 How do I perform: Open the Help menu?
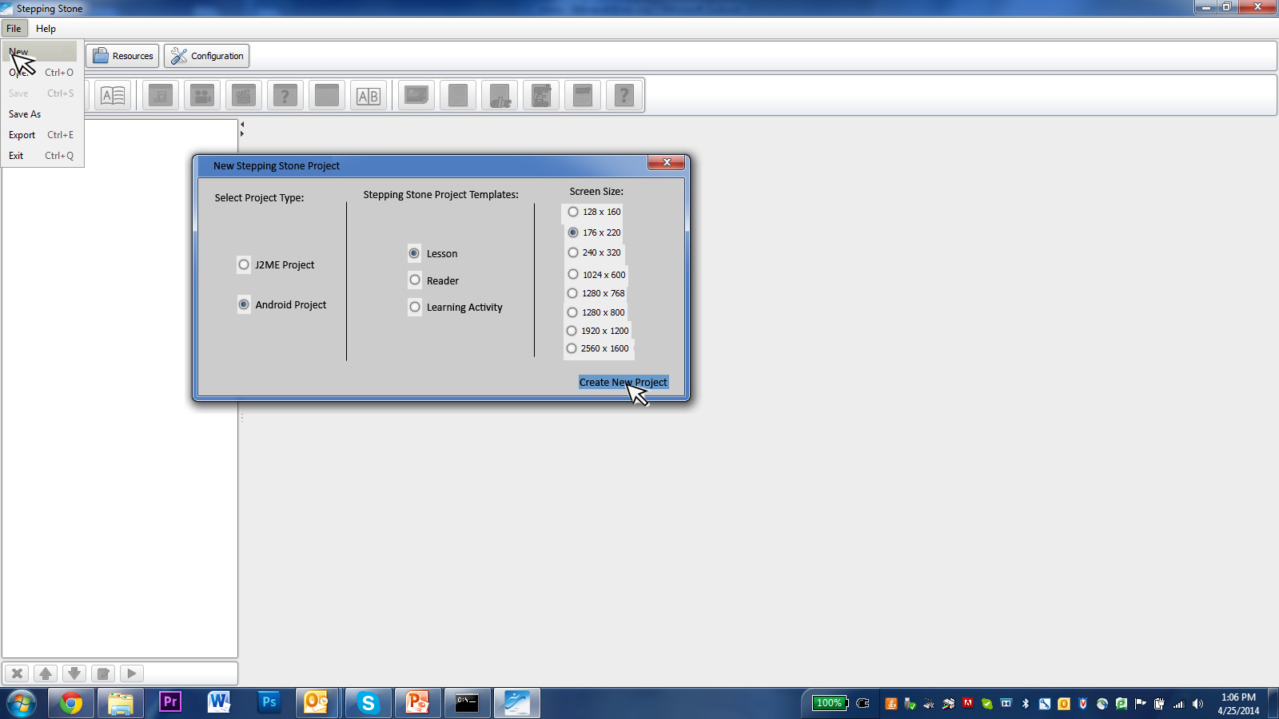pos(46,28)
